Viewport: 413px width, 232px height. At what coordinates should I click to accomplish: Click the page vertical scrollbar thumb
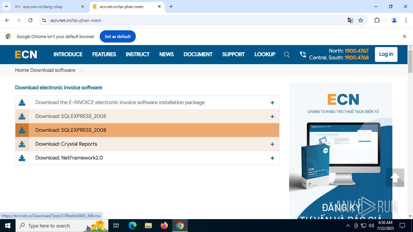click(410, 61)
